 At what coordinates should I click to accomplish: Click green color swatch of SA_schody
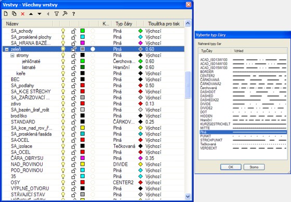pos(83,31)
